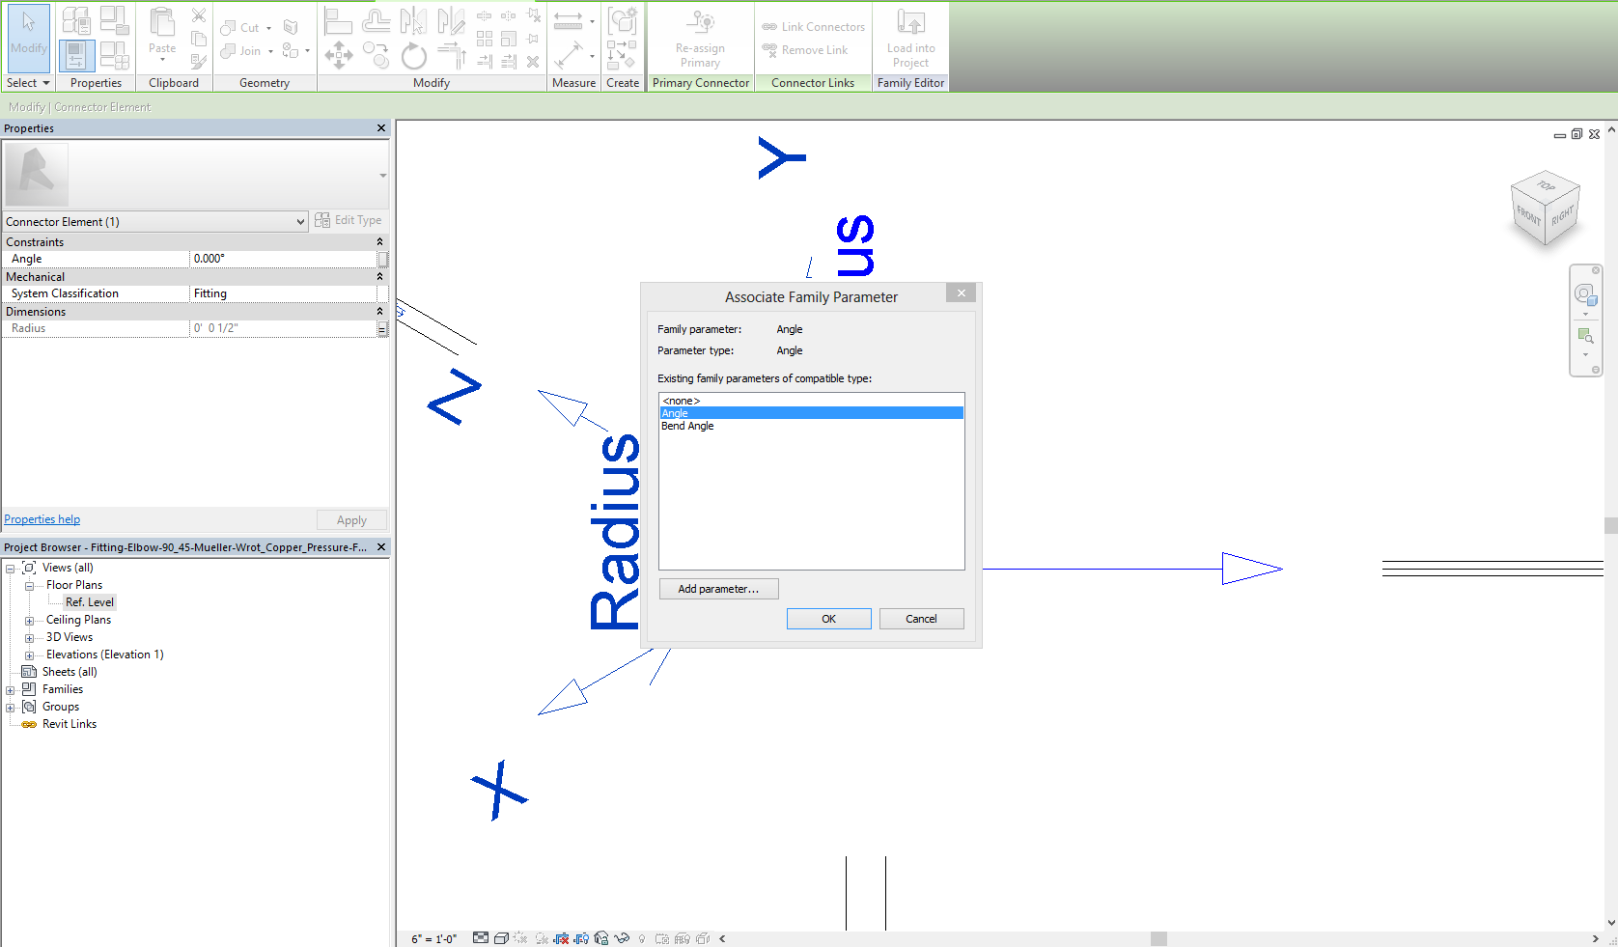Click the System Classification value field
The width and height of the screenshot is (1618, 947).
point(283,293)
